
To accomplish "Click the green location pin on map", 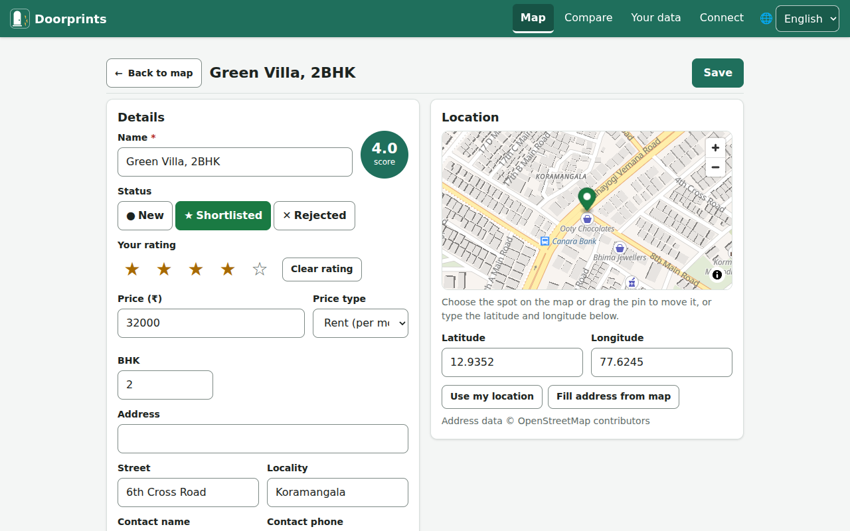I will pos(587,199).
